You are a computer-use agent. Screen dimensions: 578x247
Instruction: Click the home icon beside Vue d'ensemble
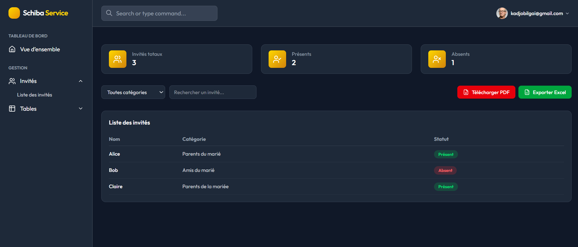[x=12, y=49]
